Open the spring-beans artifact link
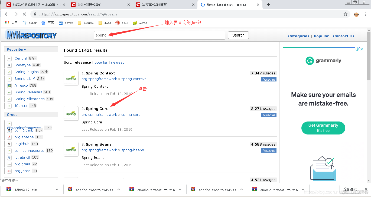 tap(132, 150)
